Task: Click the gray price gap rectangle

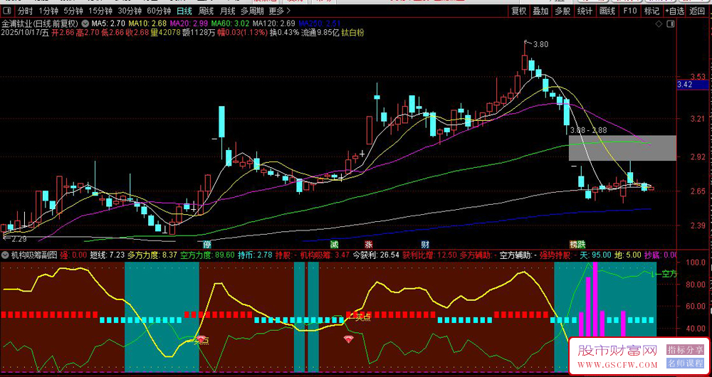Action: click(621, 147)
